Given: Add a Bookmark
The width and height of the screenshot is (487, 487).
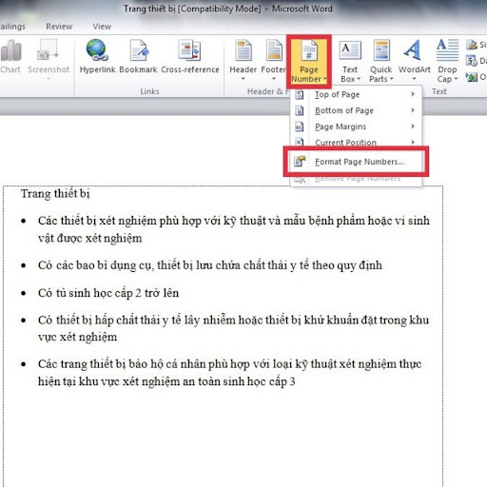Looking at the screenshot, I should pyautogui.click(x=138, y=56).
